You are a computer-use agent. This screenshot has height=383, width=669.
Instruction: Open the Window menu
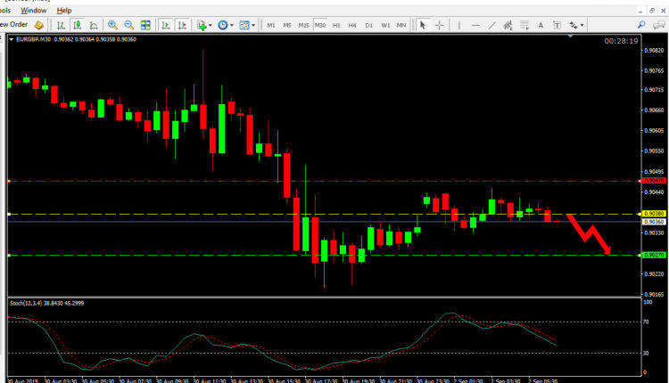tap(33, 10)
